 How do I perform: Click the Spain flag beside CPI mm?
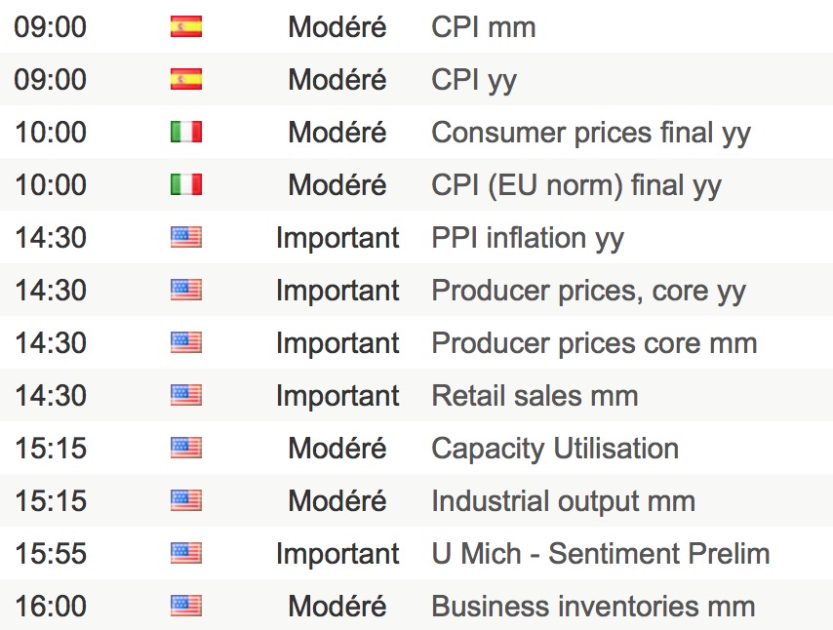185,26
